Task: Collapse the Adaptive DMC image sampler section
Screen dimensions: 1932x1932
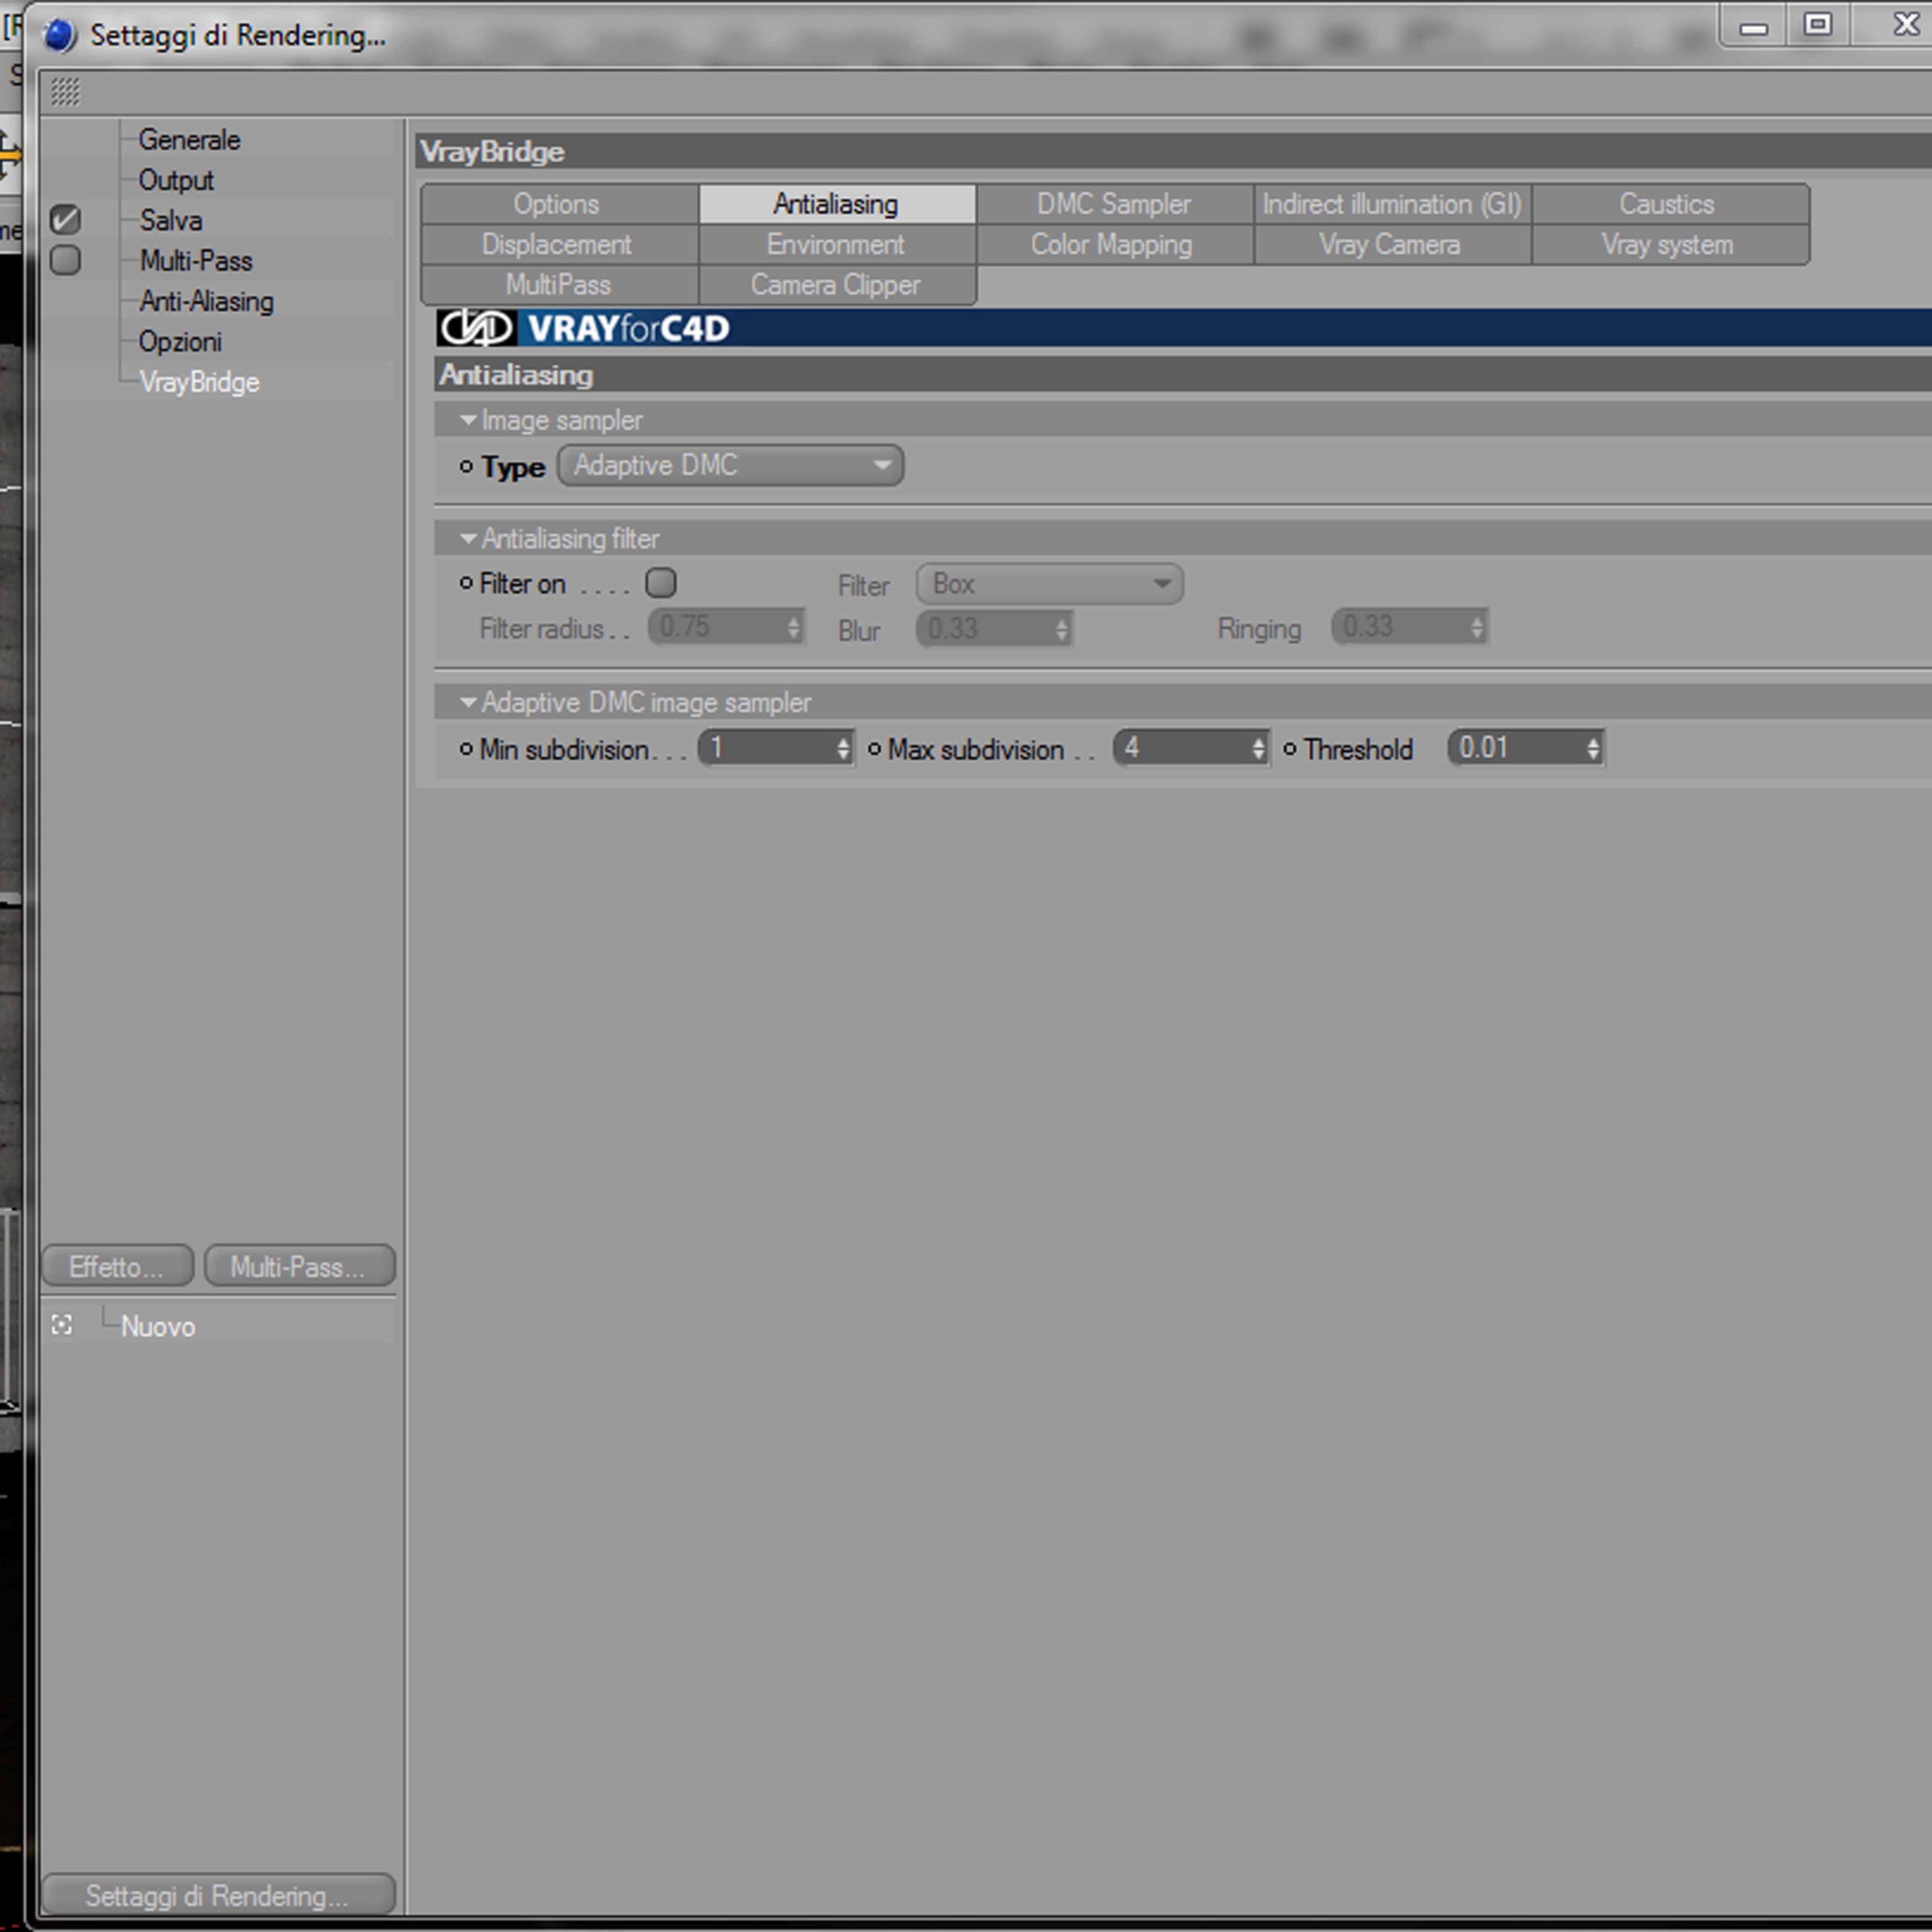Action: pyautogui.click(x=468, y=703)
